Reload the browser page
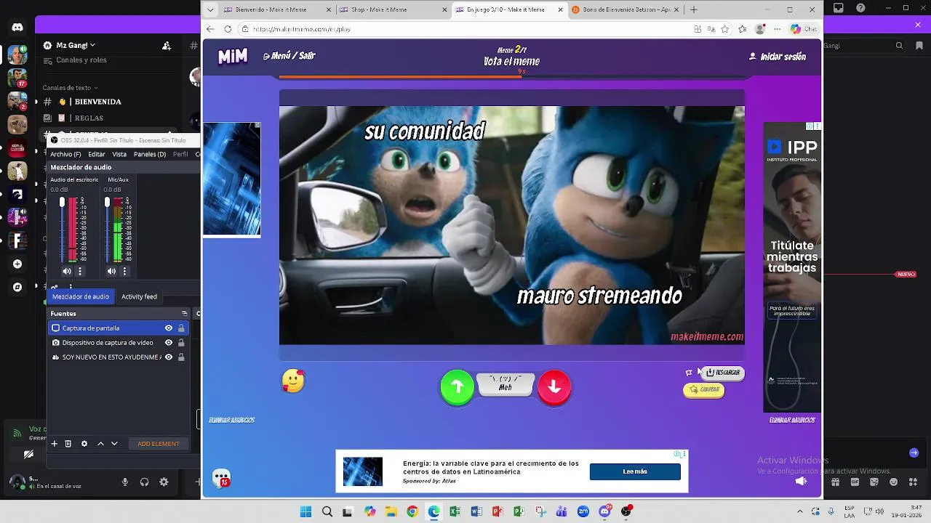This screenshot has height=523, width=931. pyautogui.click(x=228, y=29)
